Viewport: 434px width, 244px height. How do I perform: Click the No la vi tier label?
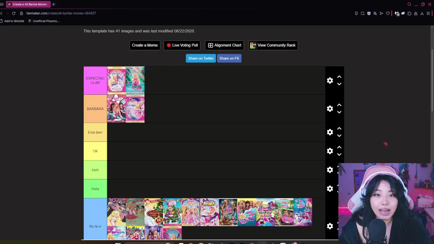coord(95,219)
